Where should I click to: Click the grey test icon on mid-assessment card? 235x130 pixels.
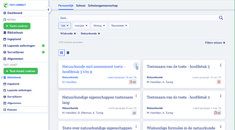coord(134,82)
